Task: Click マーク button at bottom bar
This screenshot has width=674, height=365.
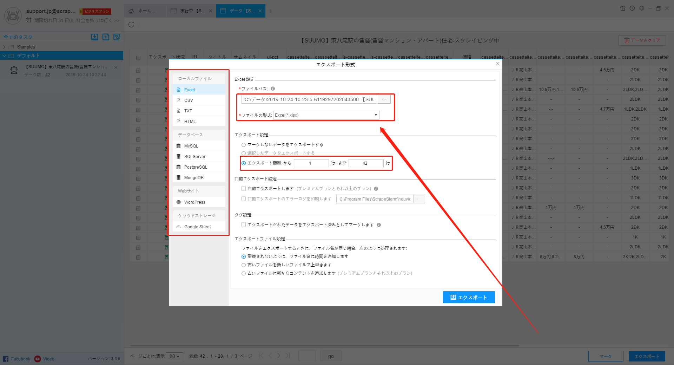Action: [606, 356]
